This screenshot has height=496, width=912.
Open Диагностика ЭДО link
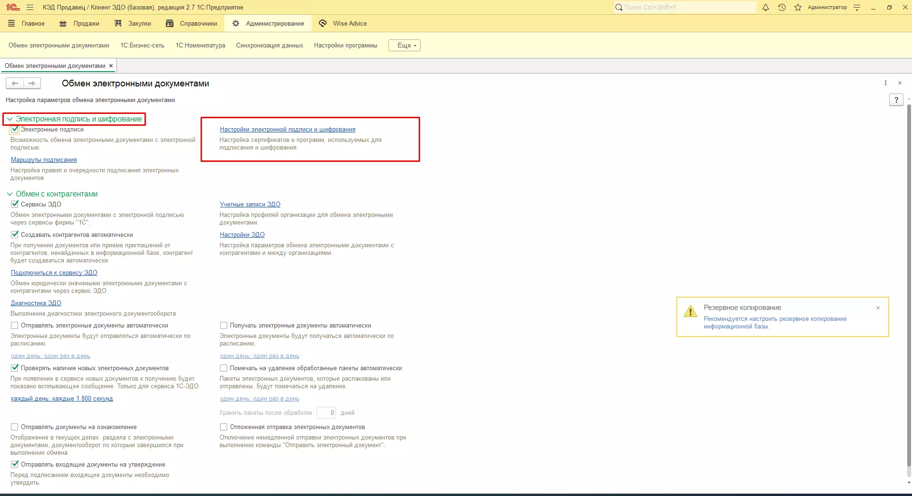click(x=36, y=303)
